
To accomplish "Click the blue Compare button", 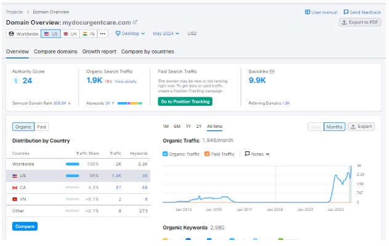I will (25, 226).
